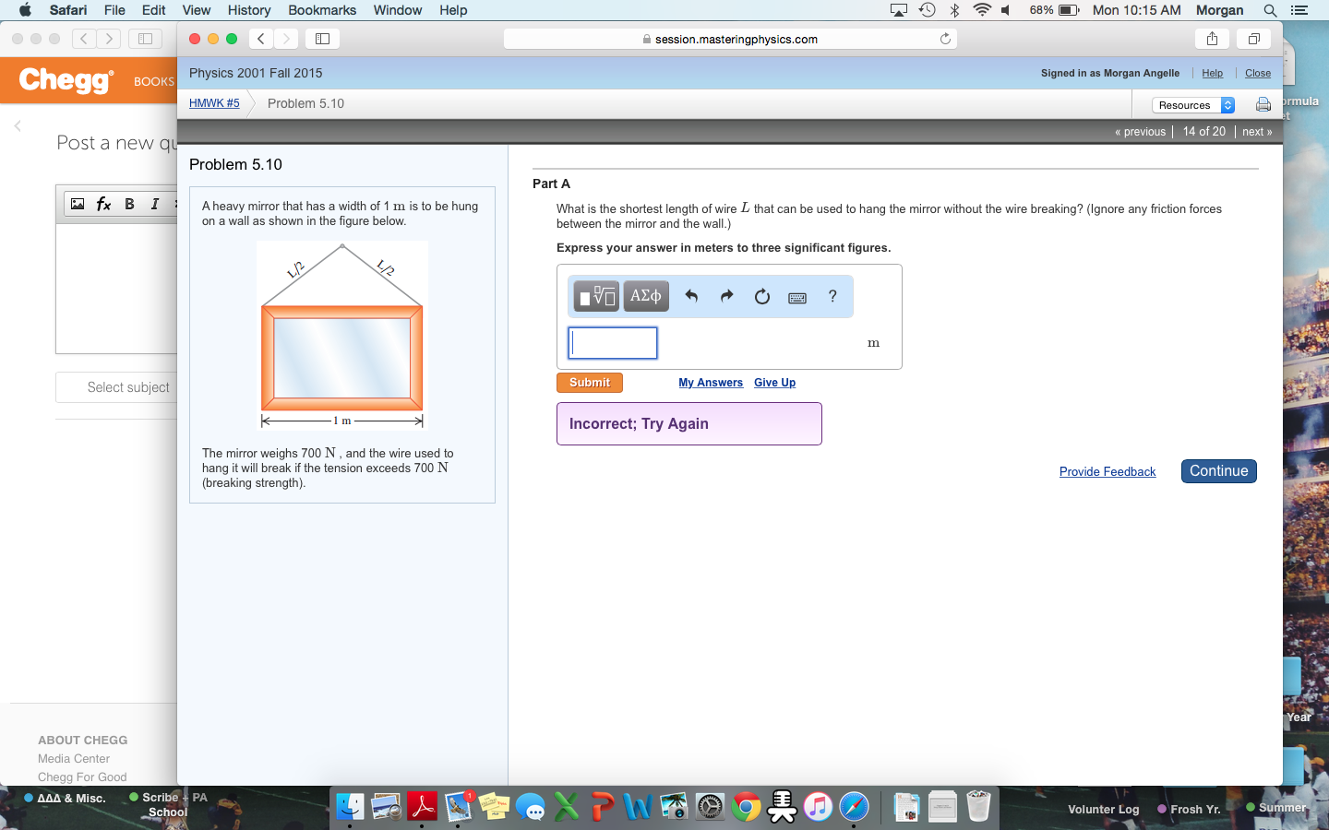Open Time Machine menu bar icon
Image resolution: width=1329 pixels, height=830 pixels.
click(928, 10)
